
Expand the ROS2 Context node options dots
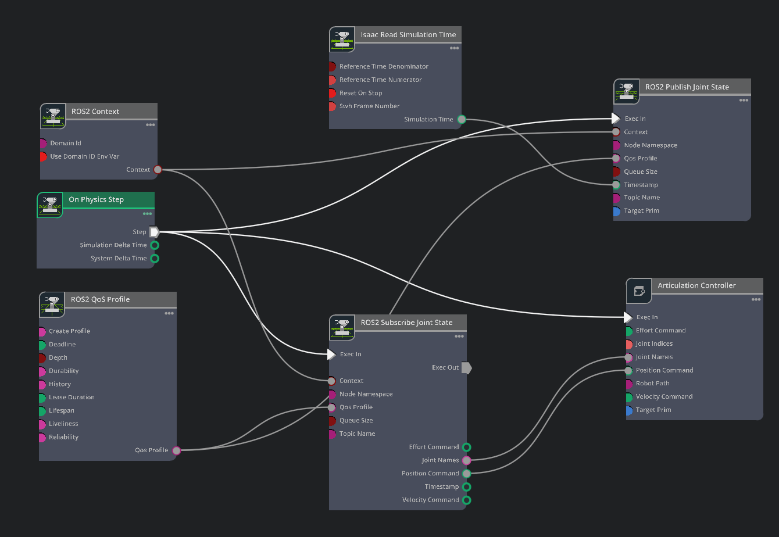coord(151,125)
